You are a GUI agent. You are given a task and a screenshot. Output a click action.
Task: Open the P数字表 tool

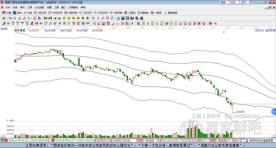[71, 13]
